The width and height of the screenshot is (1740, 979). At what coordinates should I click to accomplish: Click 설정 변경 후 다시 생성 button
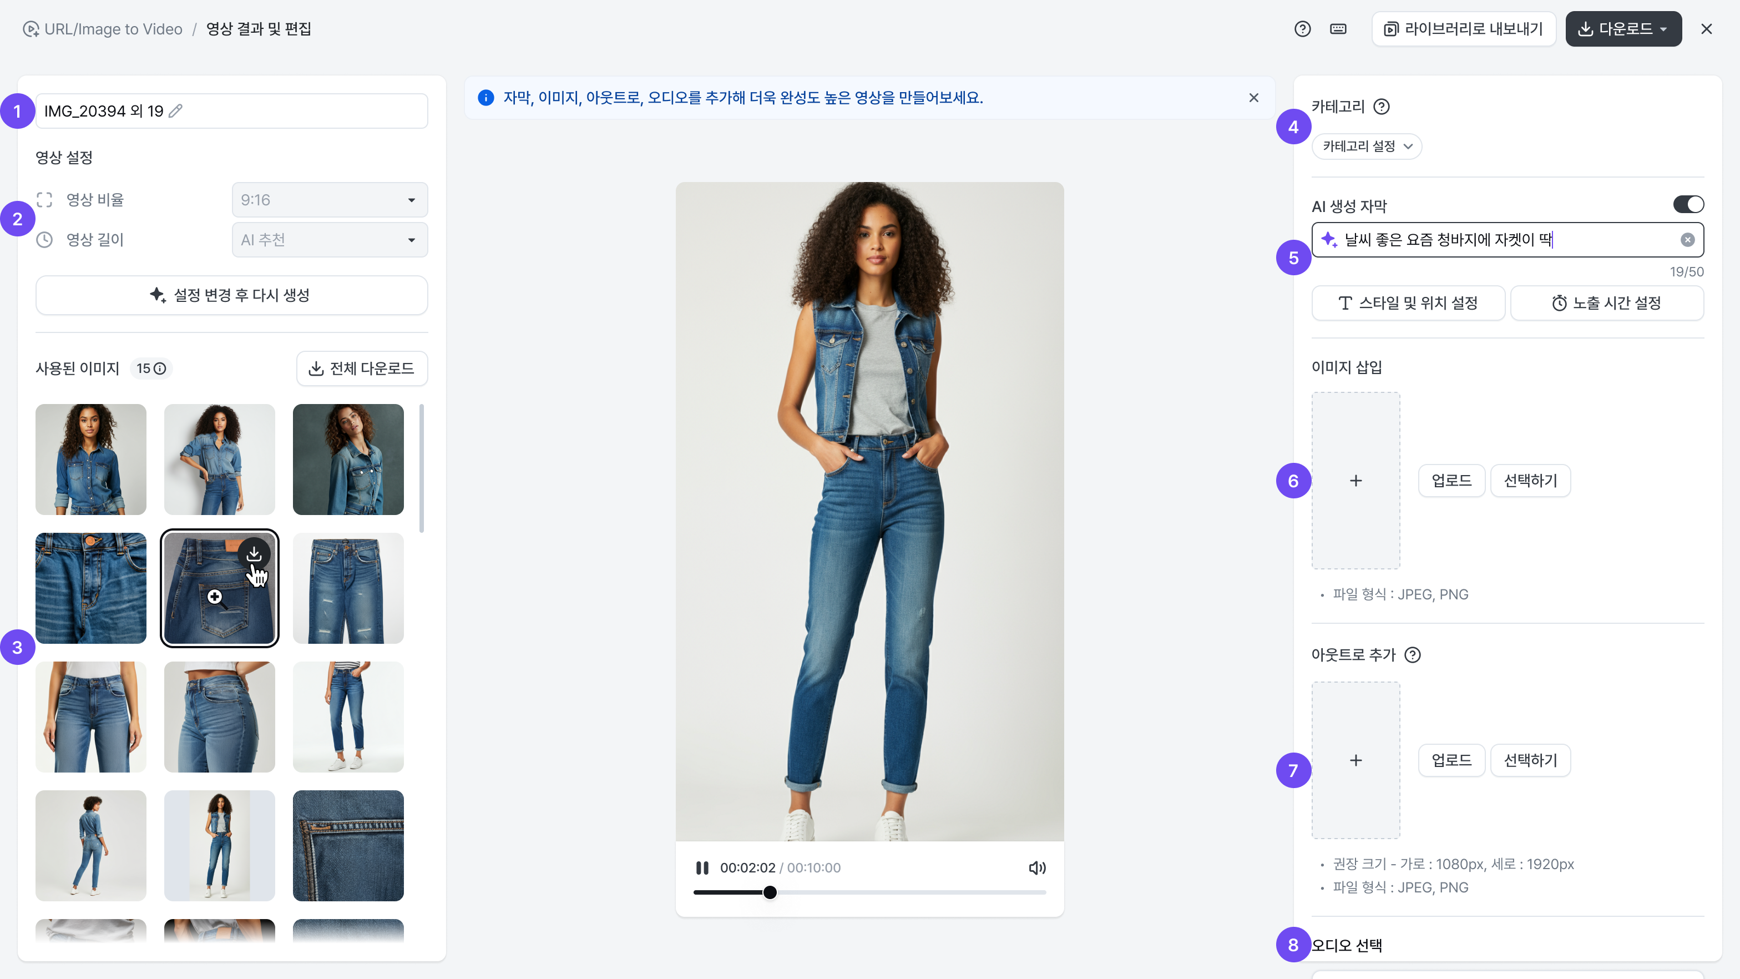pyautogui.click(x=232, y=295)
